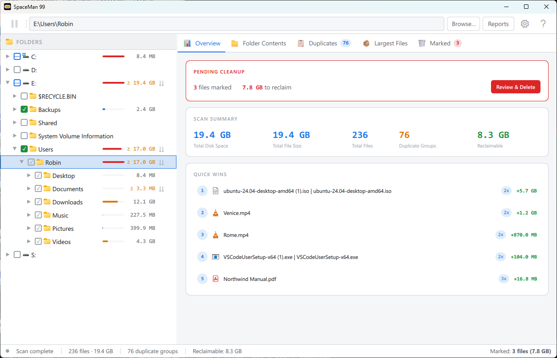Click the D: drive icon
This screenshot has height=358, width=557.
tap(26, 70)
